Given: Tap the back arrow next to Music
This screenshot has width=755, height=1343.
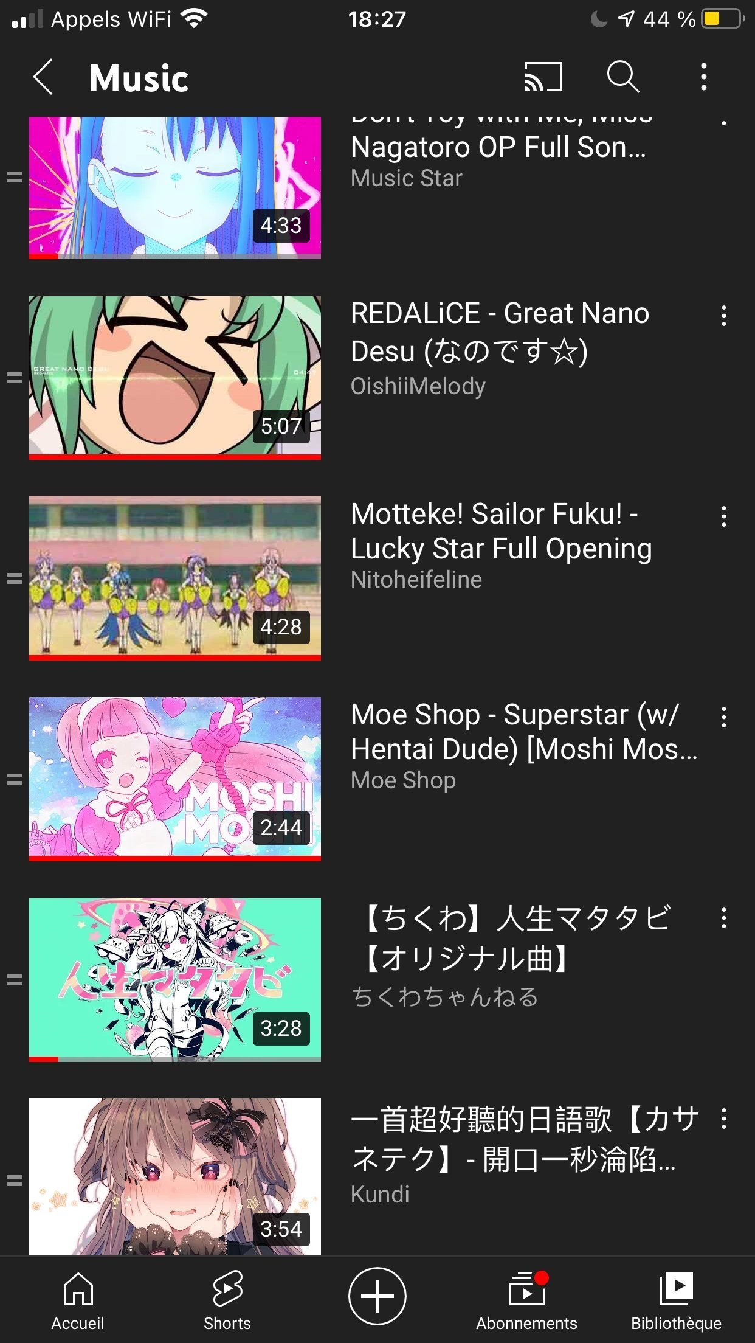Looking at the screenshot, I should click(x=43, y=77).
